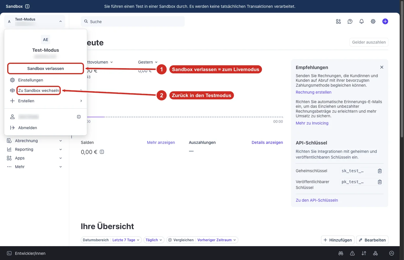Screen dimensions: 404x260
Task: Open the binoculars icon in developer bar
Action: click(x=341, y=253)
